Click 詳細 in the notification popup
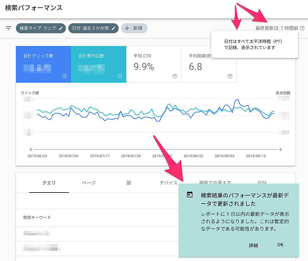 point(253,245)
